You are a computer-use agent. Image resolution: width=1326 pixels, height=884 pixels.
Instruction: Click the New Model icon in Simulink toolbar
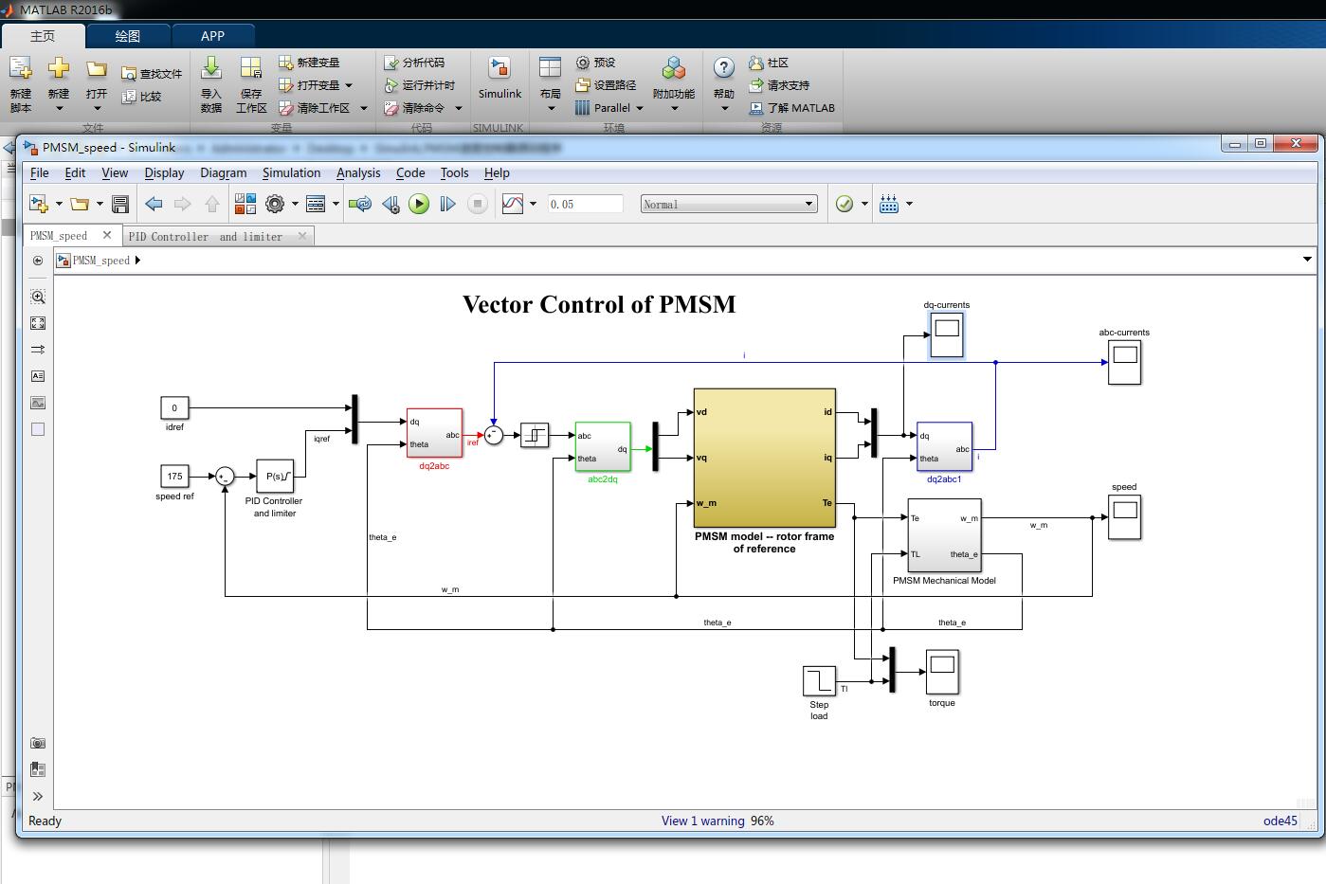39,204
